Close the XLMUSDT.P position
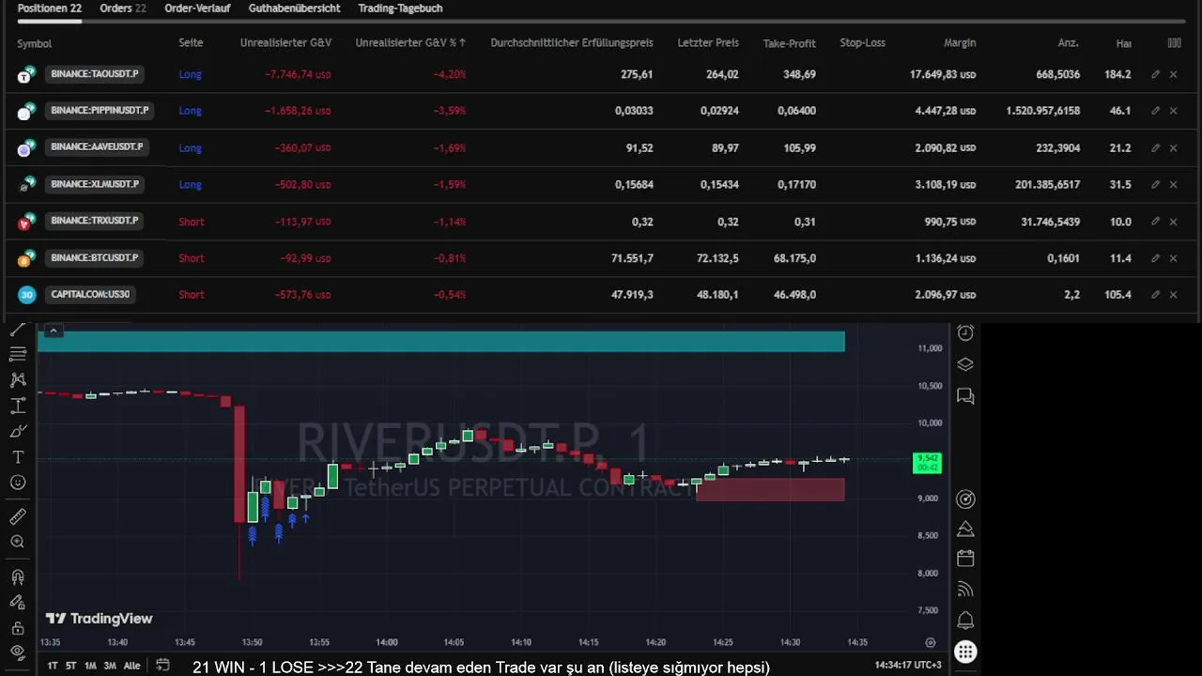Viewport: 1202px width, 676px height. 1173,185
